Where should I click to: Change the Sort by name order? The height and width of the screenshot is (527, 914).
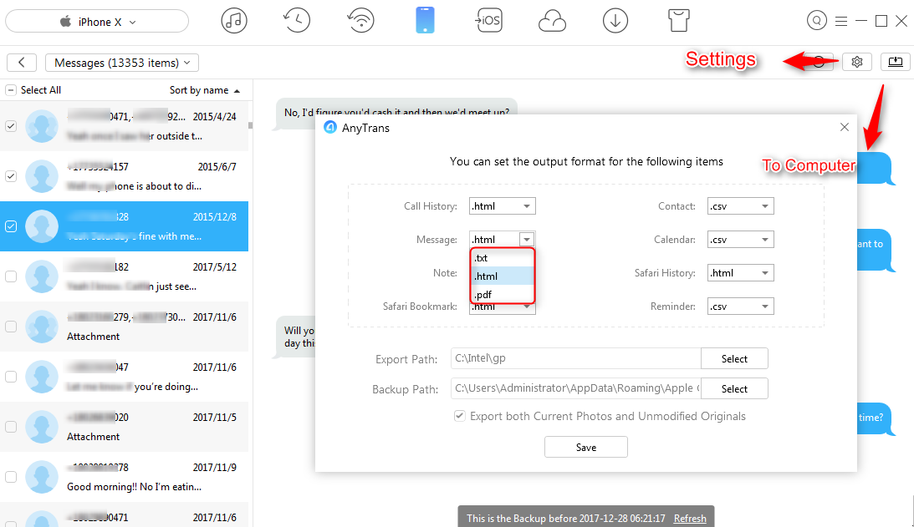click(x=205, y=90)
